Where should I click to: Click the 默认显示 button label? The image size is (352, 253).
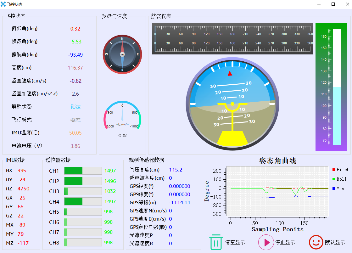coord(335,242)
